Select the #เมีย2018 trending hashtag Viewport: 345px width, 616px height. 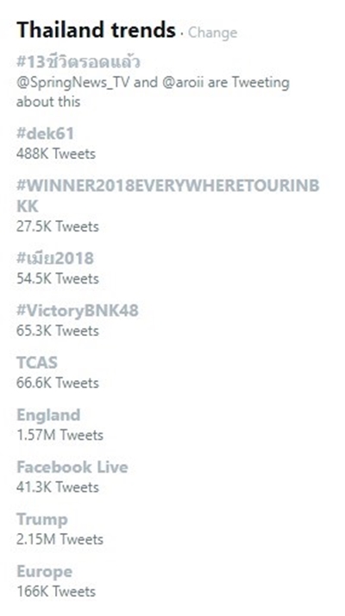point(55,258)
